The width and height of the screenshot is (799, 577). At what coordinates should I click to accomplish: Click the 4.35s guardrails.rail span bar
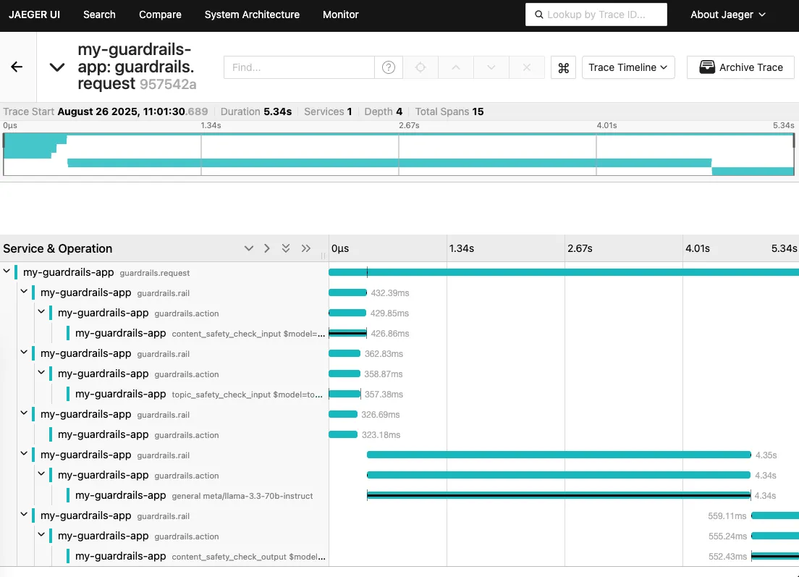(559, 455)
